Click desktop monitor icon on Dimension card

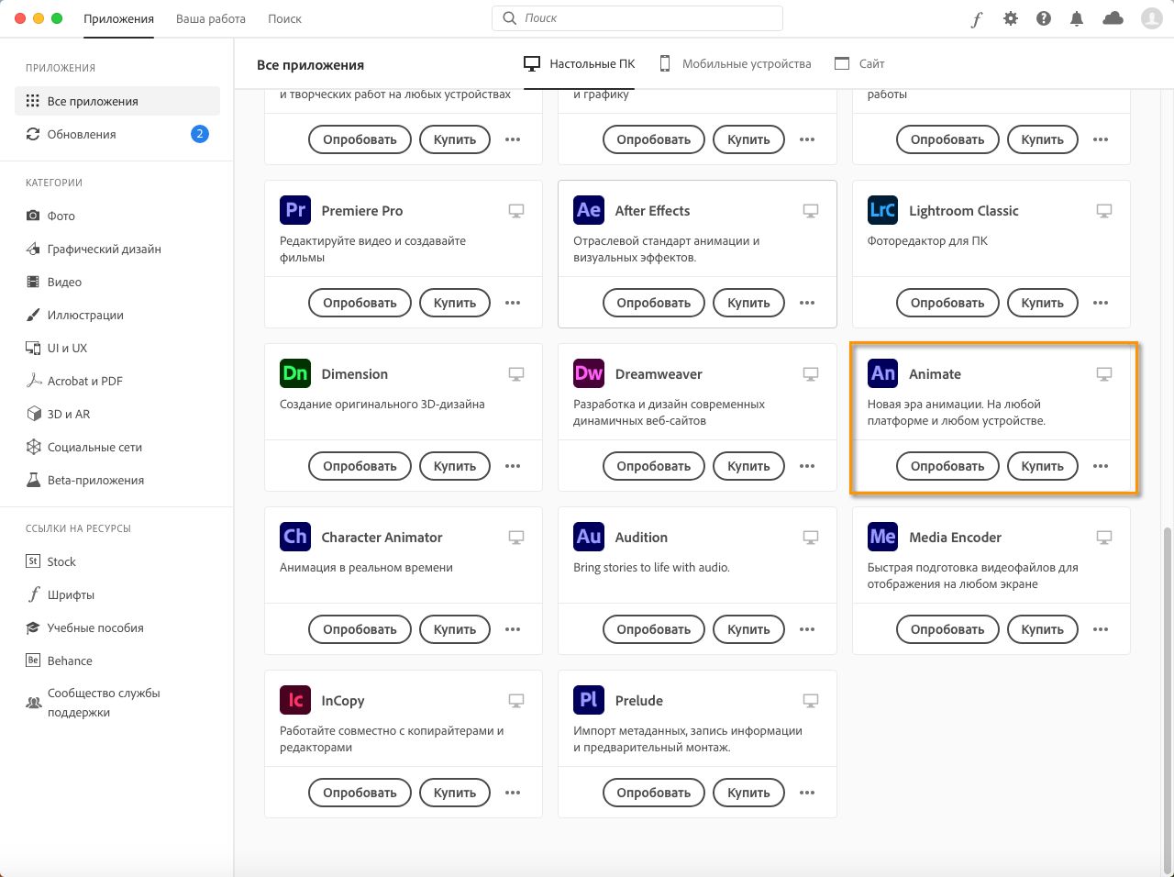point(516,374)
